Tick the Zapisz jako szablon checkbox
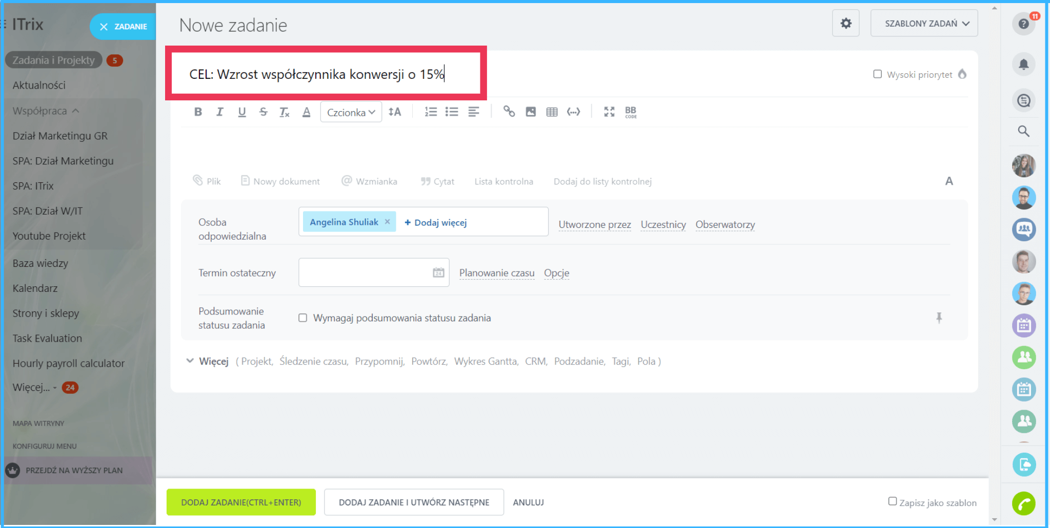Screen dimensions: 1050x528 pyautogui.click(x=893, y=501)
